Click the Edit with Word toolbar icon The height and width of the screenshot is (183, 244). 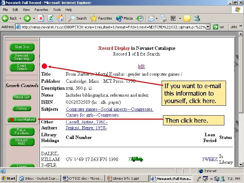(173, 18)
